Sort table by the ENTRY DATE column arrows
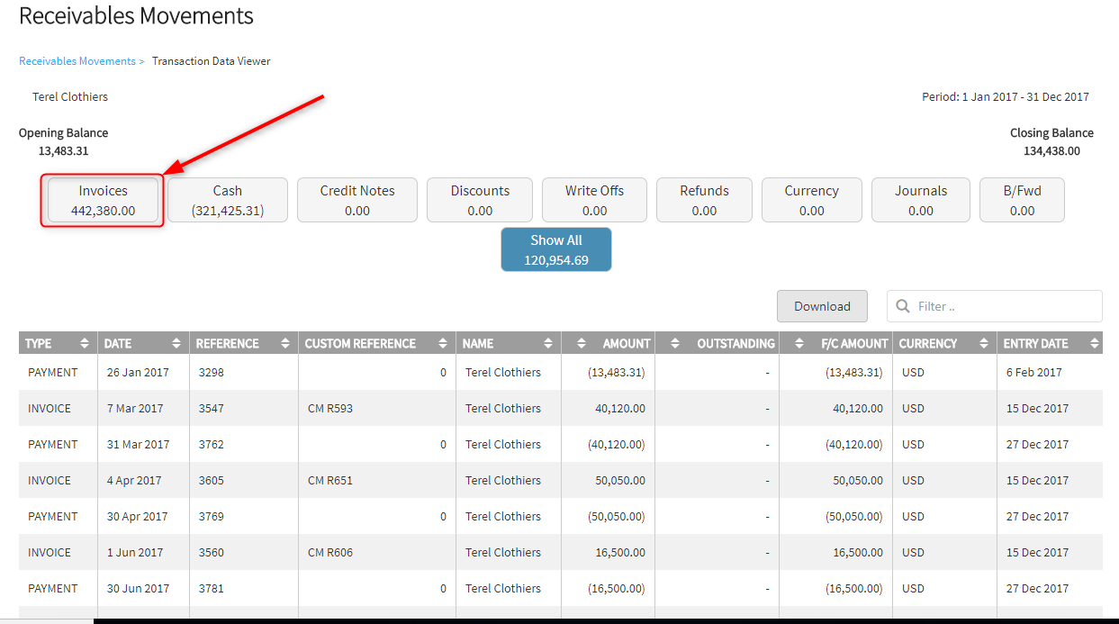 (1095, 343)
